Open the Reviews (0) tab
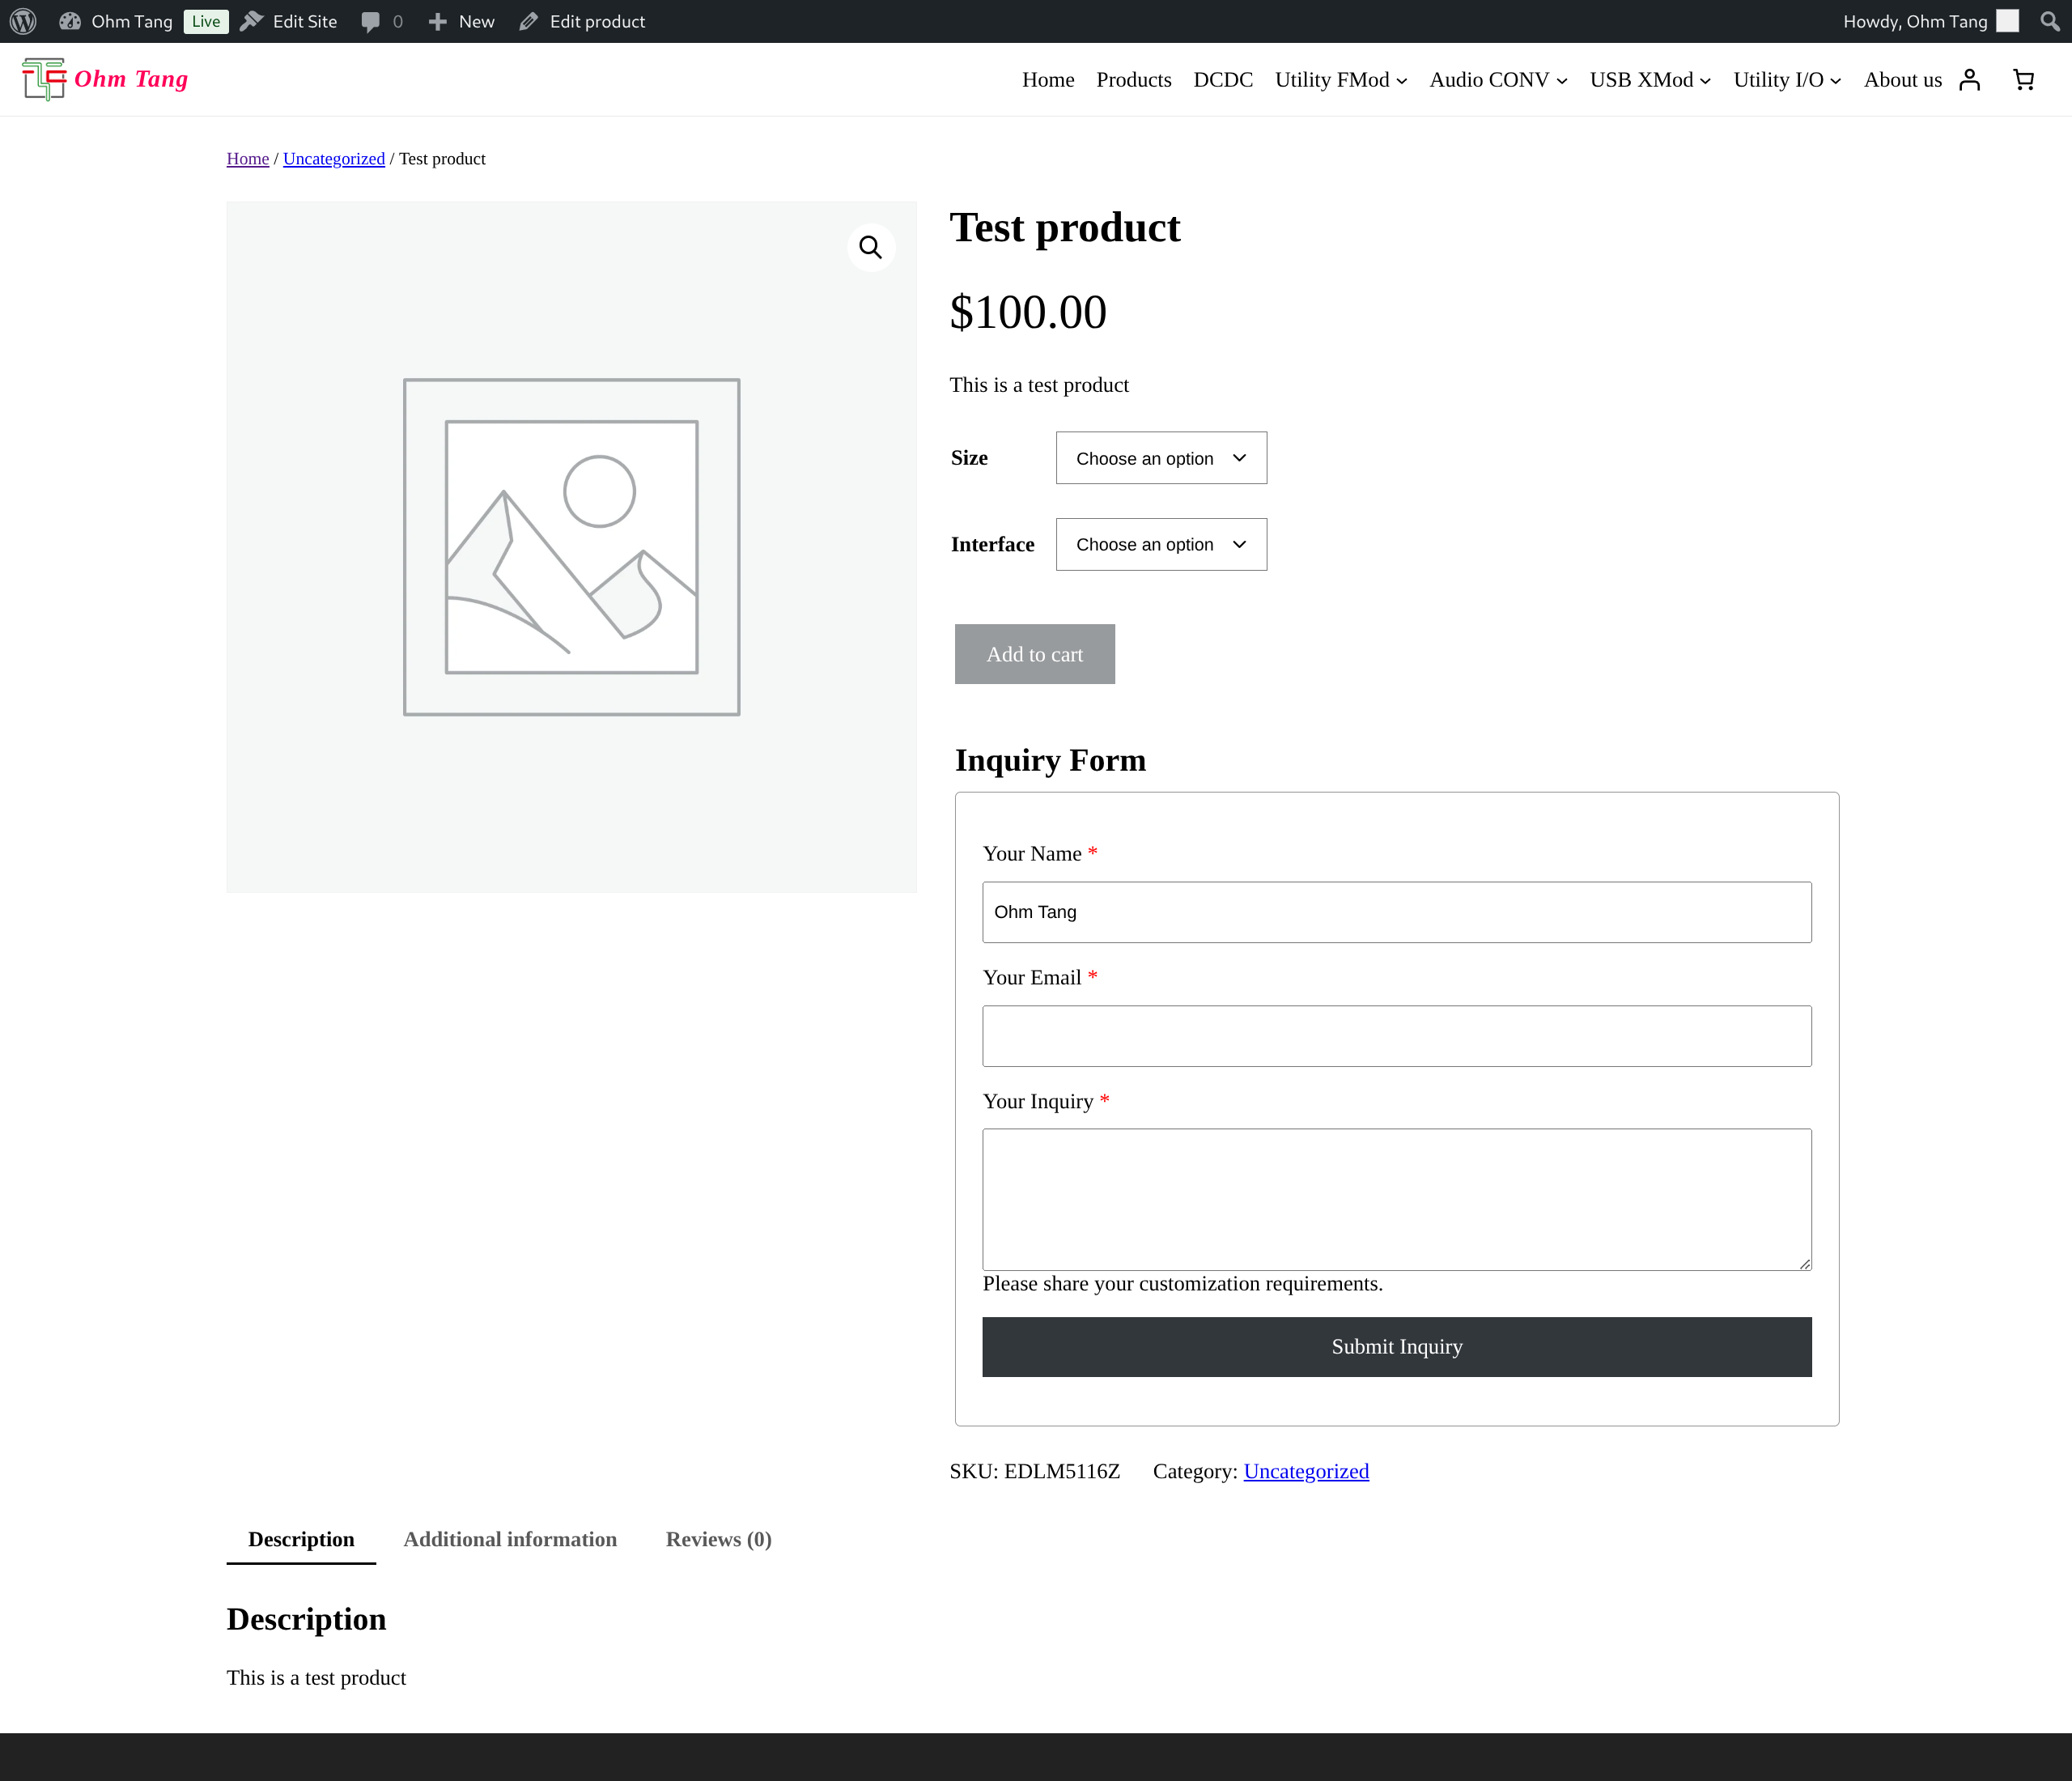Image resolution: width=2072 pixels, height=1781 pixels. pos(718,1539)
